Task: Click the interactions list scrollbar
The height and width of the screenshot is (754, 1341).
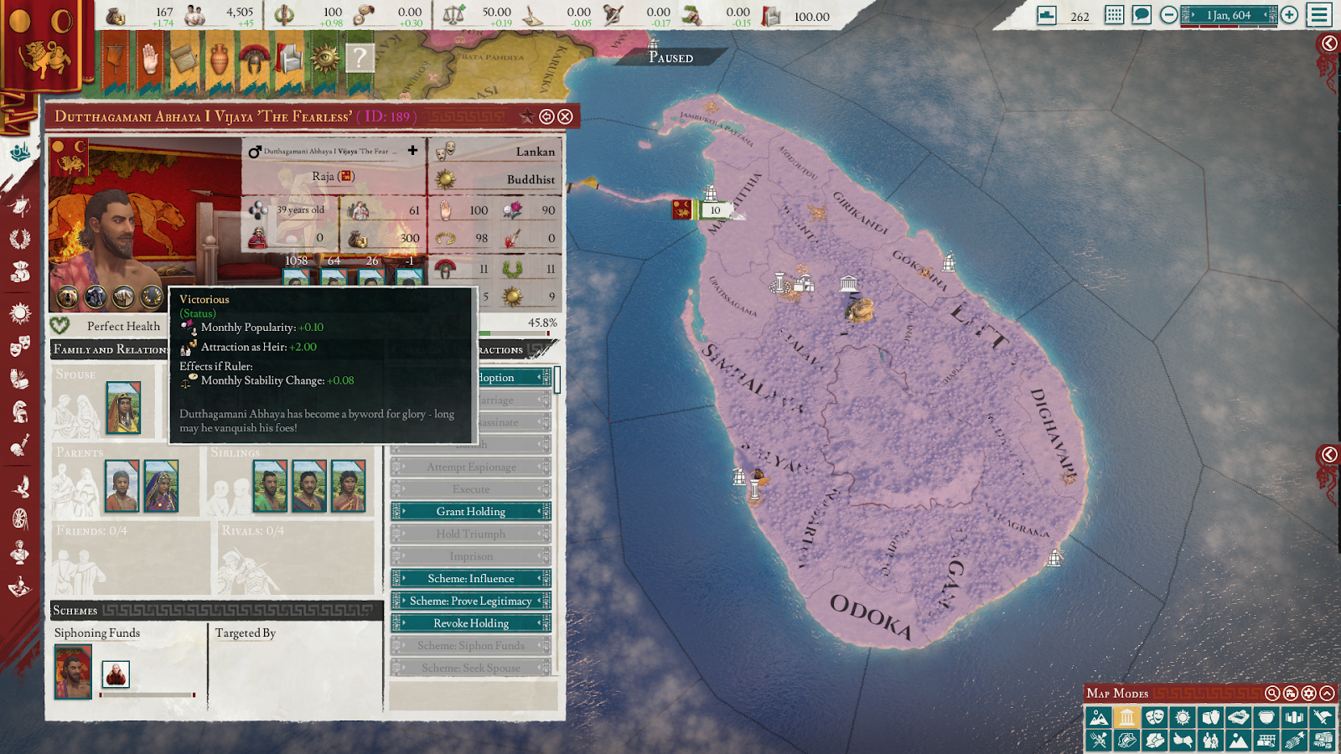Action: pyautogui.click(x=557, y=380)
